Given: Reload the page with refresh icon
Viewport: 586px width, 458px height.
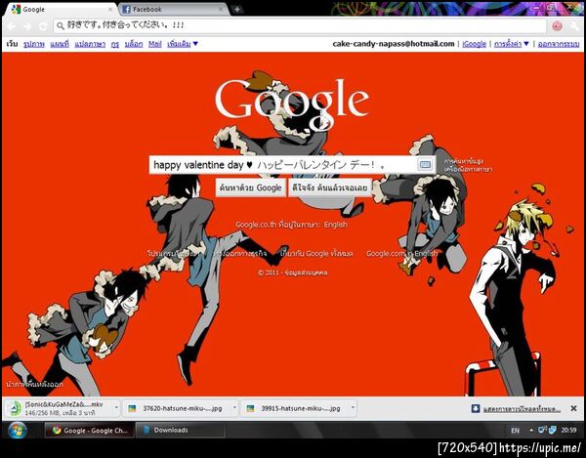Looking at the screenshot, I should 43,26.
